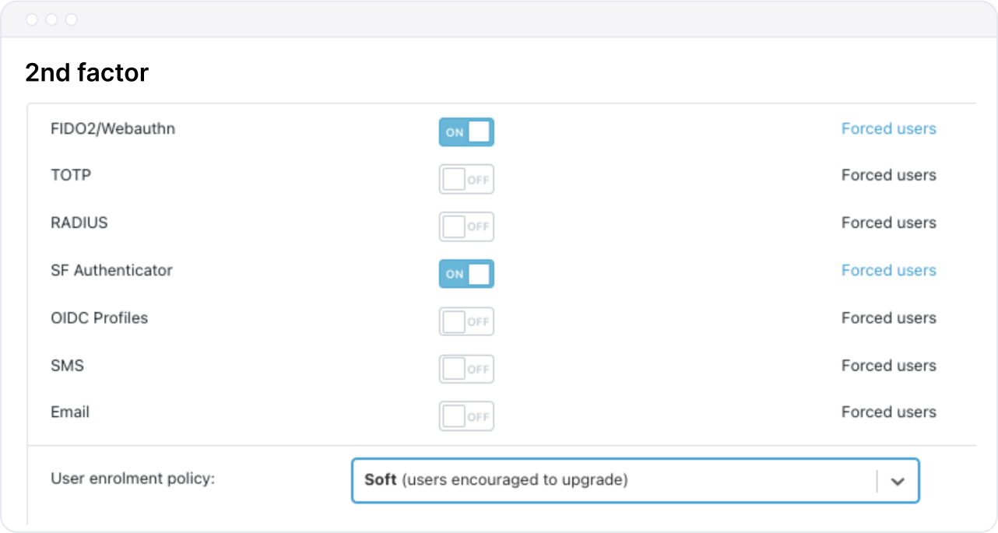Click Forced users beside OIDC Profiles

tap(888, 318)
